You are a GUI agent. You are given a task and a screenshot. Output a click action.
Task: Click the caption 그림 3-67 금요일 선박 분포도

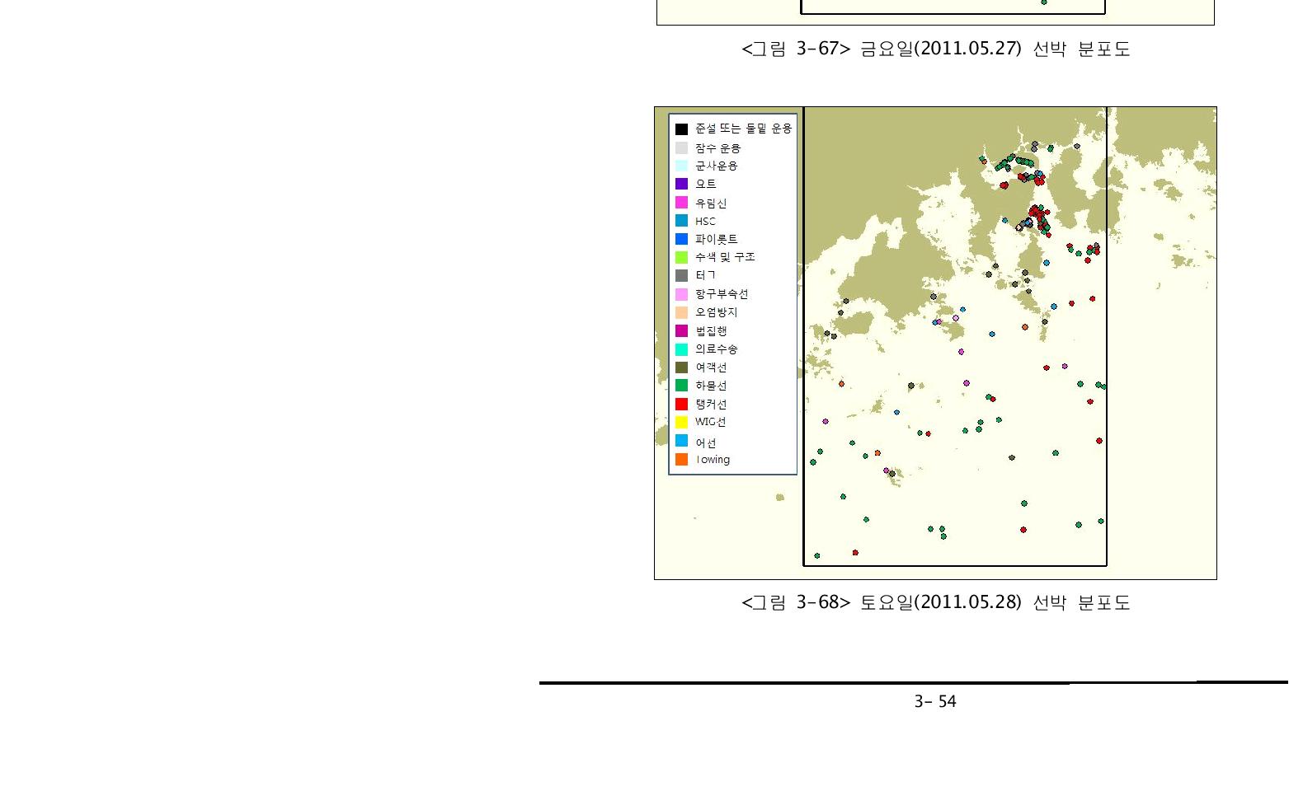[x=936, y=49]
